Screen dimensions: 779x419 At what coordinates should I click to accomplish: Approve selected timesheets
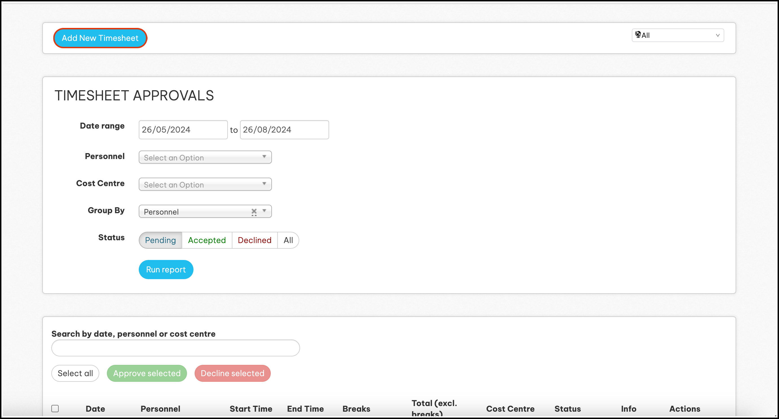click(x=147, y=373)
